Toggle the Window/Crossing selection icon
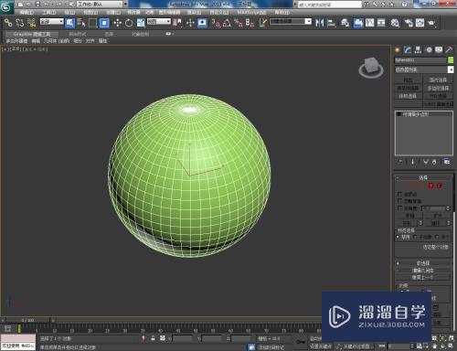 104,23
